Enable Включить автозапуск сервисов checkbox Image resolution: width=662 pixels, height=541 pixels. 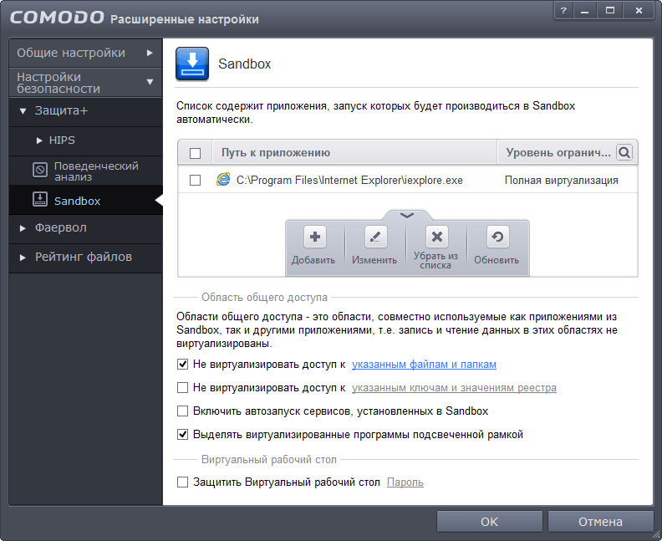coord(182,411)
